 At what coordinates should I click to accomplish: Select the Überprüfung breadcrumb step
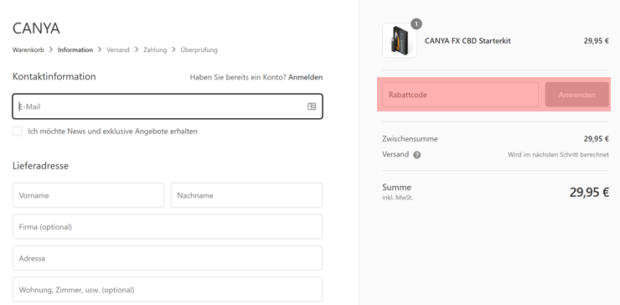(x=199, y=49)
